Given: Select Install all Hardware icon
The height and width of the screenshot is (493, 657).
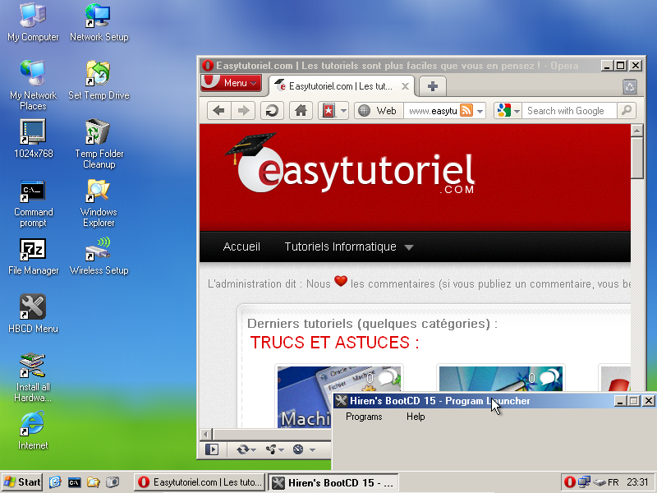Looking at the screenshot, I should click(33, 377).
